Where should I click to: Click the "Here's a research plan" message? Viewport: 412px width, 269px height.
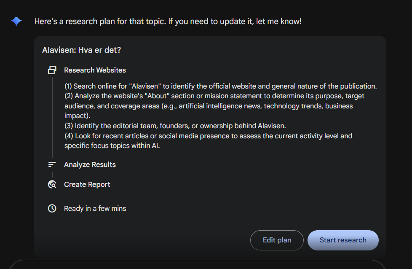[x=168, y=21]
